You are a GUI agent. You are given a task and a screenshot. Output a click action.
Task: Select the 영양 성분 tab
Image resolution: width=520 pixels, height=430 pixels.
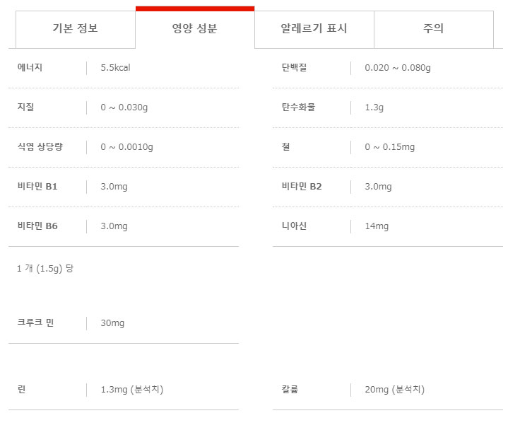194,29
